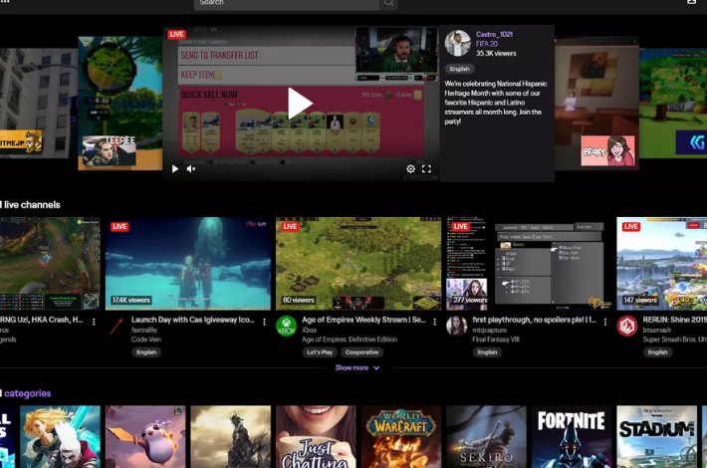
Task: Open the dark castle game category cover
Action: click(231, 436)
